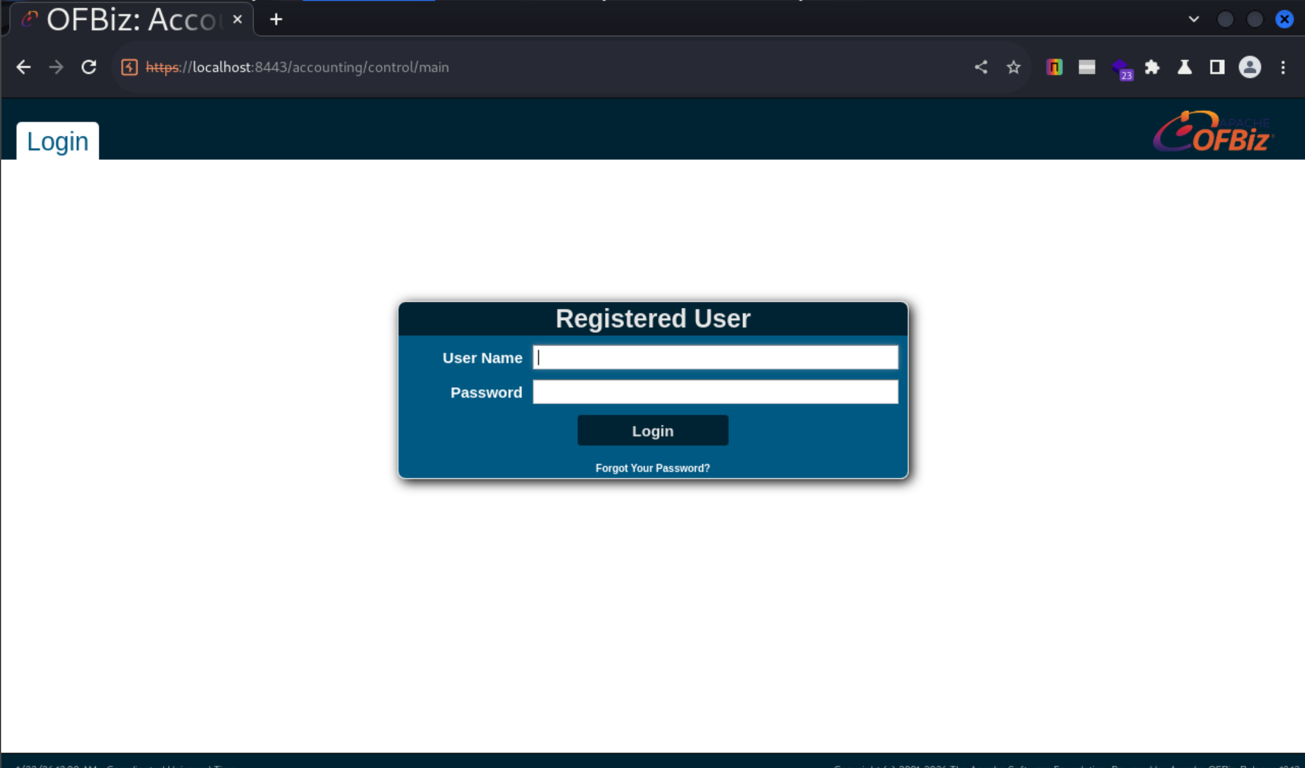Open the Extensions puzzle-piece menu
The image size is (1305, 768).
[1152, 67]
